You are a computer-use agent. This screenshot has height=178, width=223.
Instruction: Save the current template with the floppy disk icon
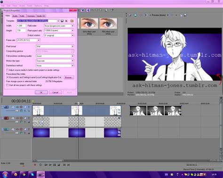tap(62, 21)
